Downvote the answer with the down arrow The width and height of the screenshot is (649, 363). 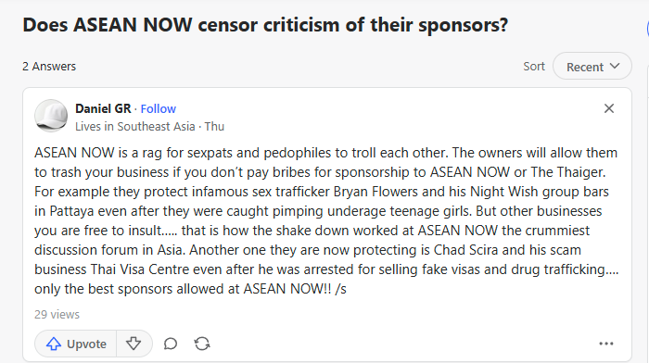pyautogui.click(x=134, y=344)
